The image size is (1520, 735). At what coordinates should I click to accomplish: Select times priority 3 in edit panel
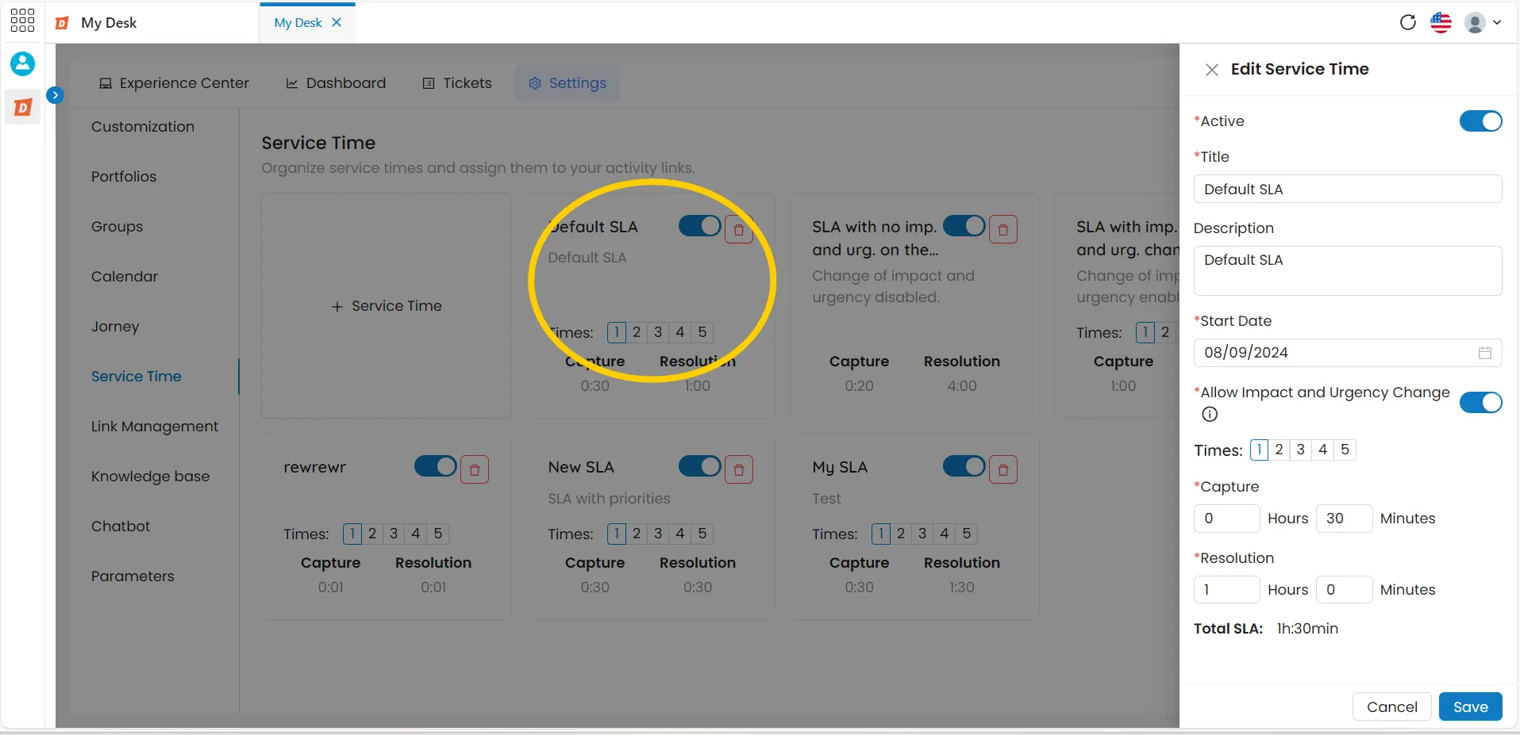point(1301,450)
